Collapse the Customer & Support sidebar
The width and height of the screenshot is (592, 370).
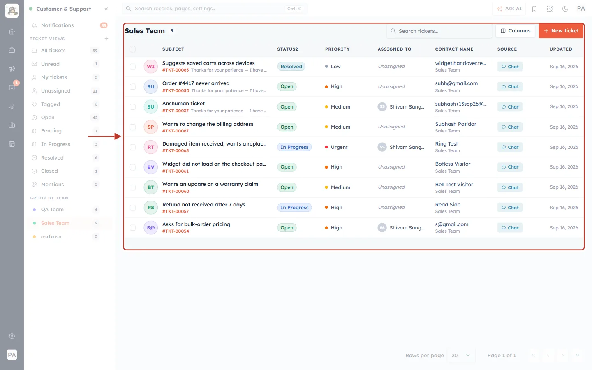(x=106, y=9)
